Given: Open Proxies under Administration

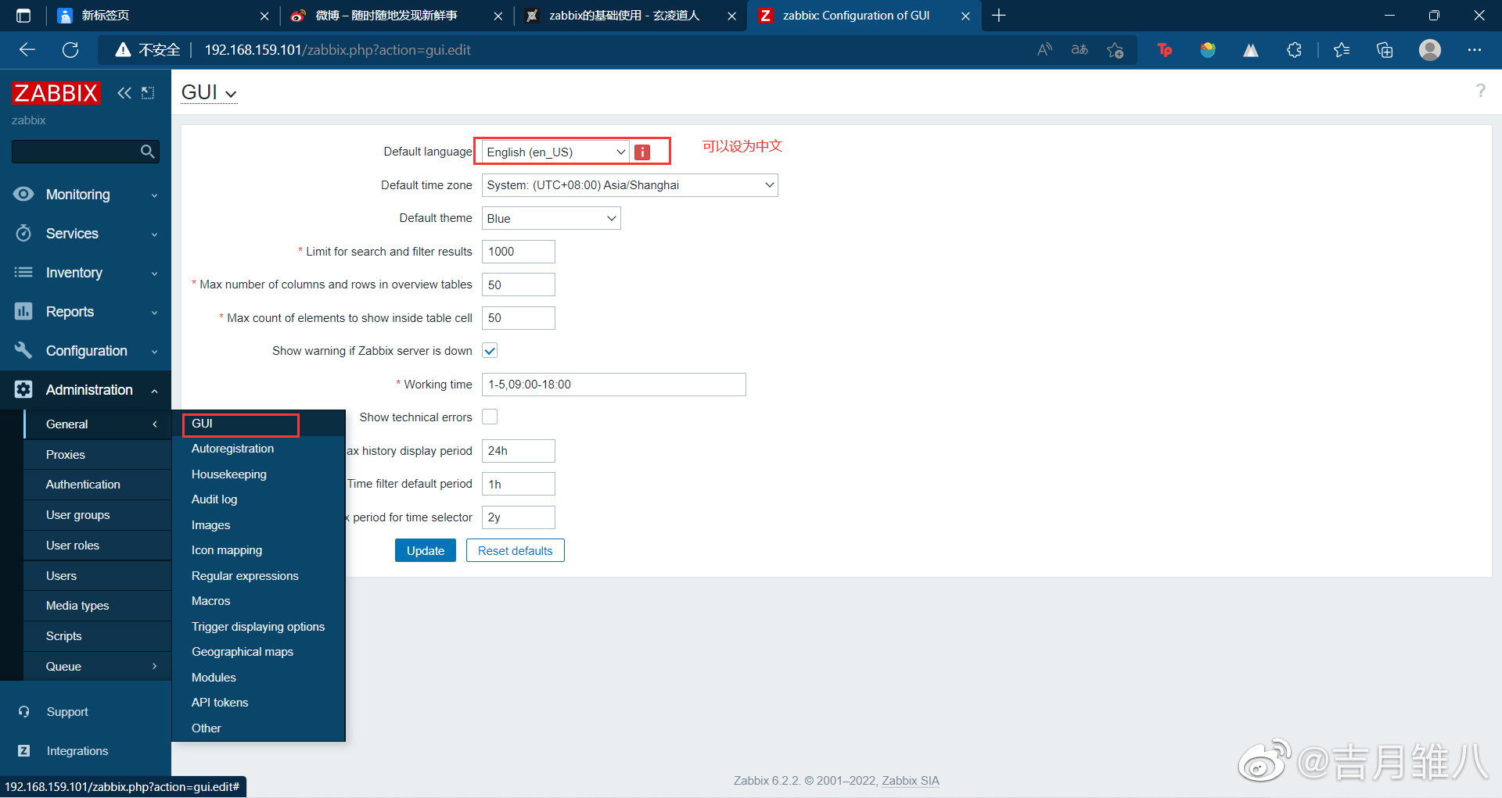Looking at the screenshot, I should [x=98, y=454].
